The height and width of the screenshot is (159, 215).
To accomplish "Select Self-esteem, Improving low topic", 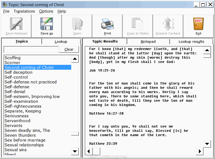I will click(38, 97).
